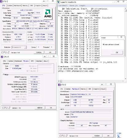Select SPD tab in CPU-Z Memory window
127x138 pixels.
pos(32,61)
